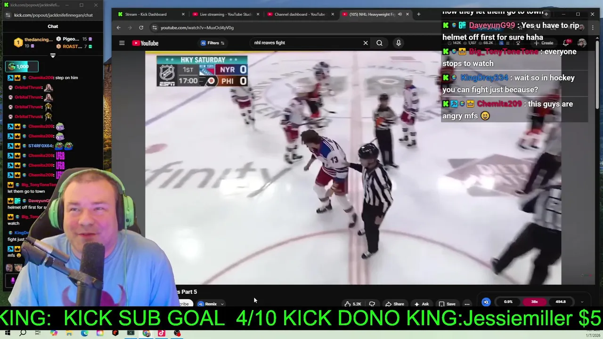Go to the YouTube home logo
This screenshot has width=603, height=339.
pos(145,43)
